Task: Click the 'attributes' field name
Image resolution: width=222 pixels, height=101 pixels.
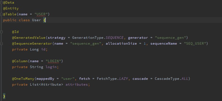Action: point(77,85)
